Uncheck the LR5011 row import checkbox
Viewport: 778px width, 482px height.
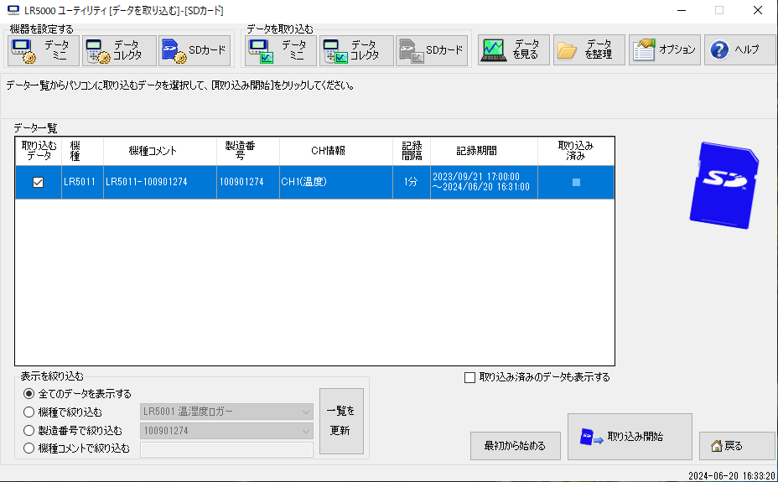point(38,183)
